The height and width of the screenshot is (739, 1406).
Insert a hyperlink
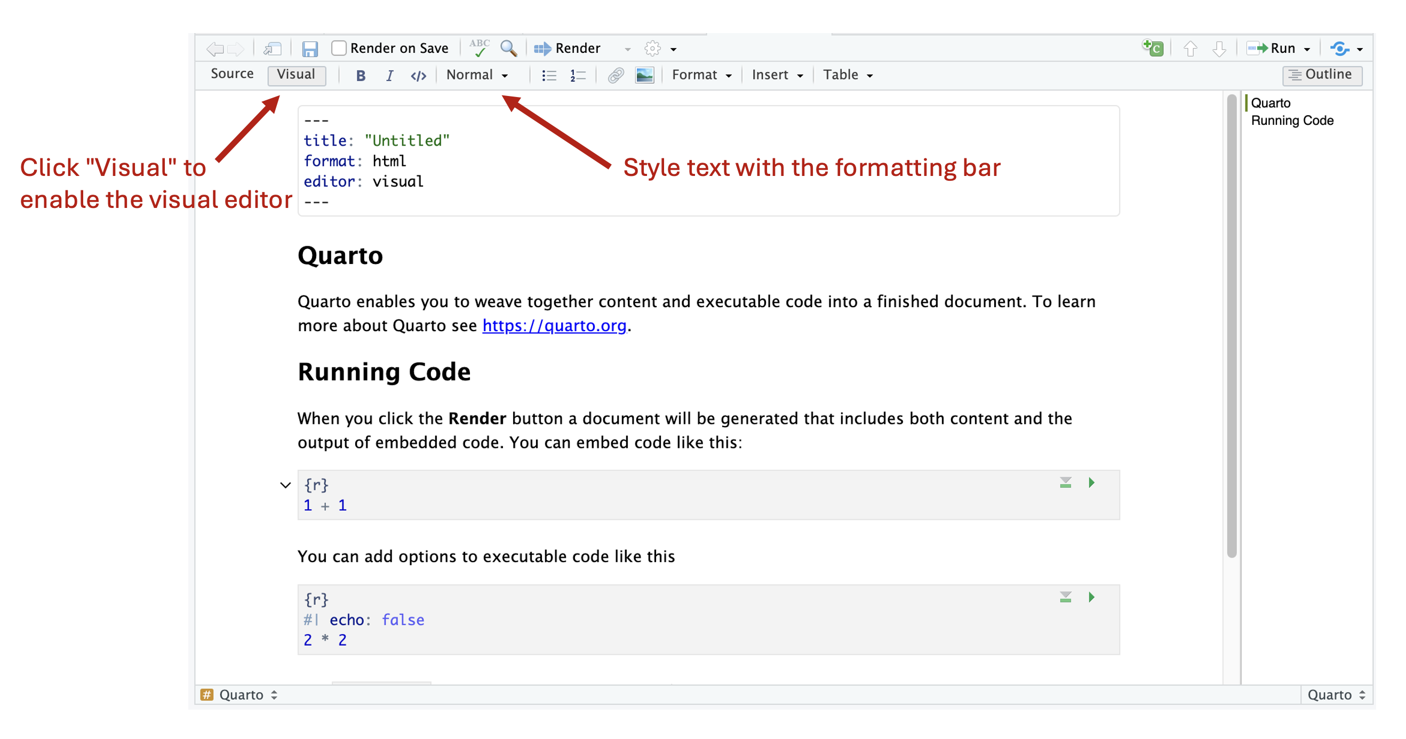point(615,75)
